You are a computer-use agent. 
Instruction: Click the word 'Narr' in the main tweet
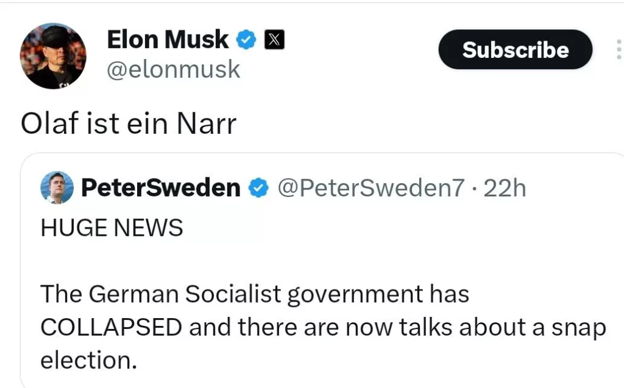[x=207, y=123]
